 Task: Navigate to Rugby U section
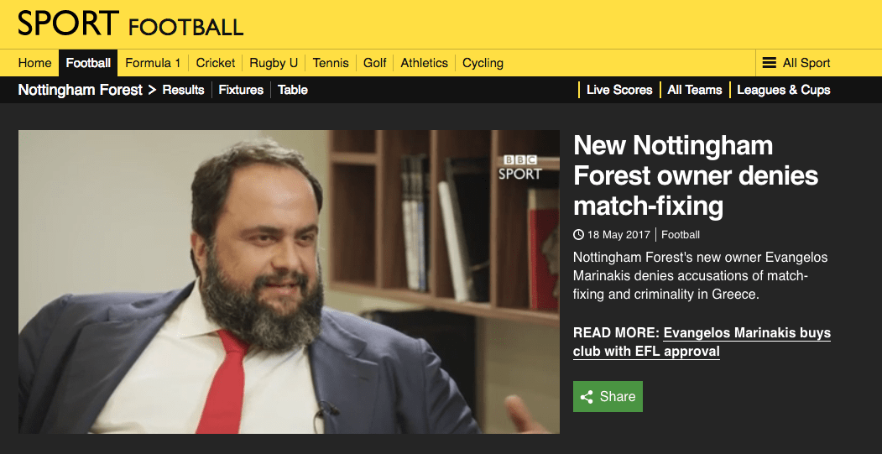pos(274,63)
